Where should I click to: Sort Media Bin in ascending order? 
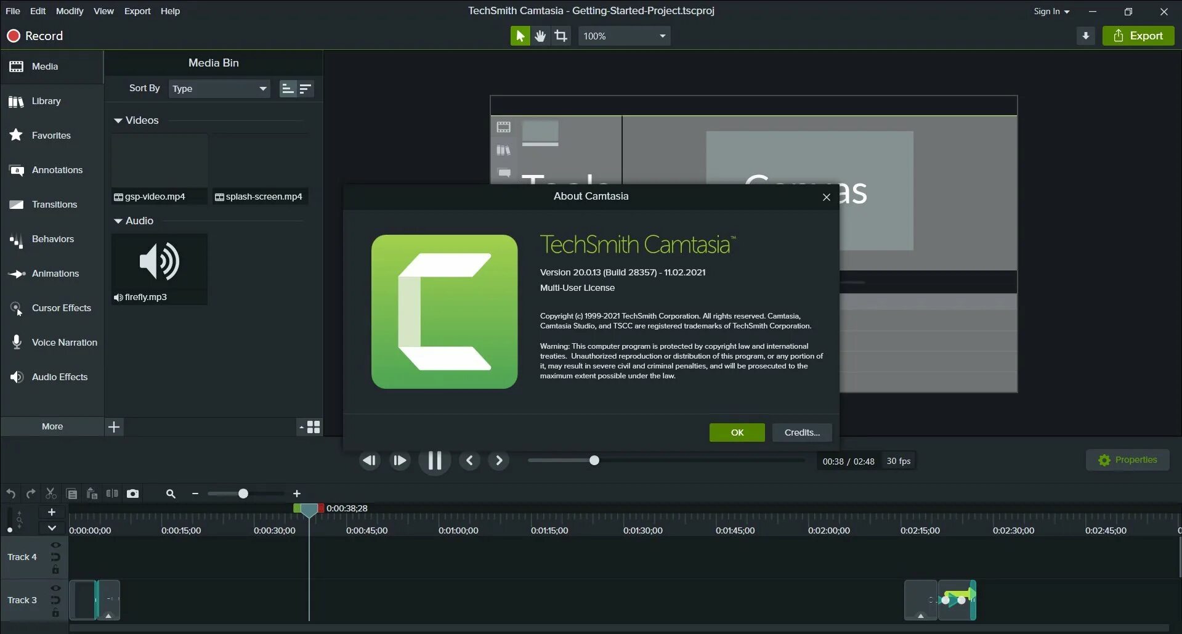click(x=288, y=89)
